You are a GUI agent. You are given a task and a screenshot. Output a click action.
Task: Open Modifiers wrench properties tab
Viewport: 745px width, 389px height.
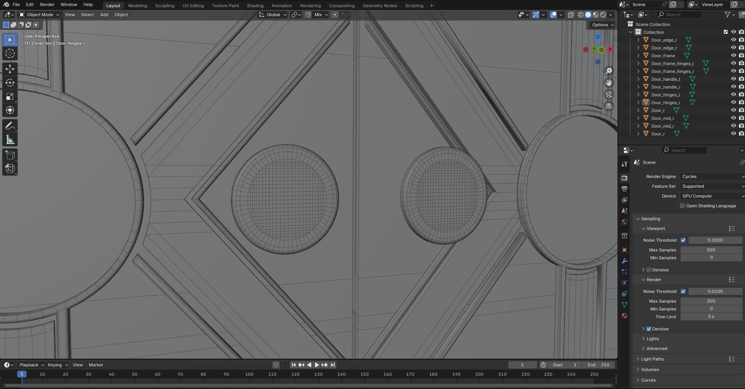tap(624, 261)
